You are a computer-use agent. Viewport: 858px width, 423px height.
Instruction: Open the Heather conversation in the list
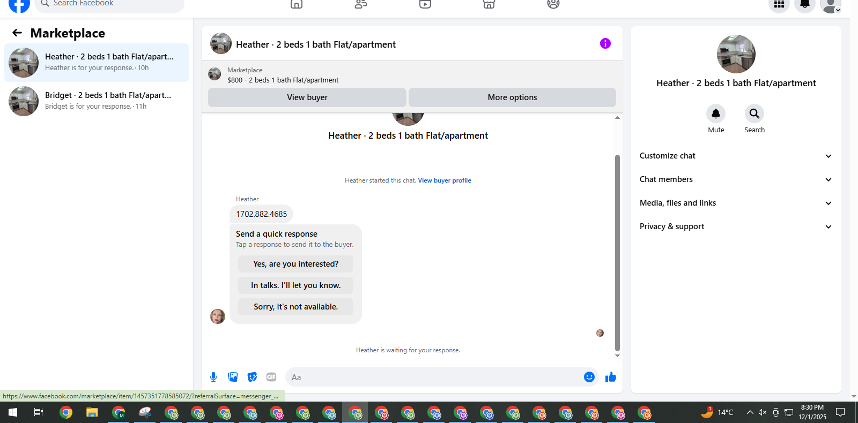[97, 63]
